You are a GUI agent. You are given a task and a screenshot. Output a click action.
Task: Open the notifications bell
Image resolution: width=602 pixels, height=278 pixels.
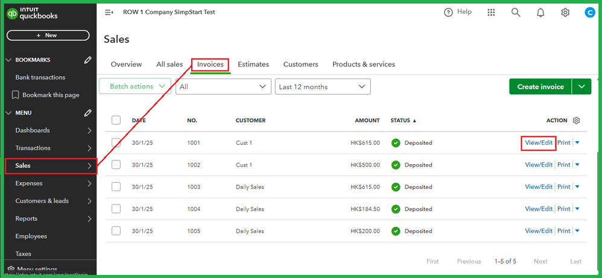pyautogui.click(x=540, y=13)
